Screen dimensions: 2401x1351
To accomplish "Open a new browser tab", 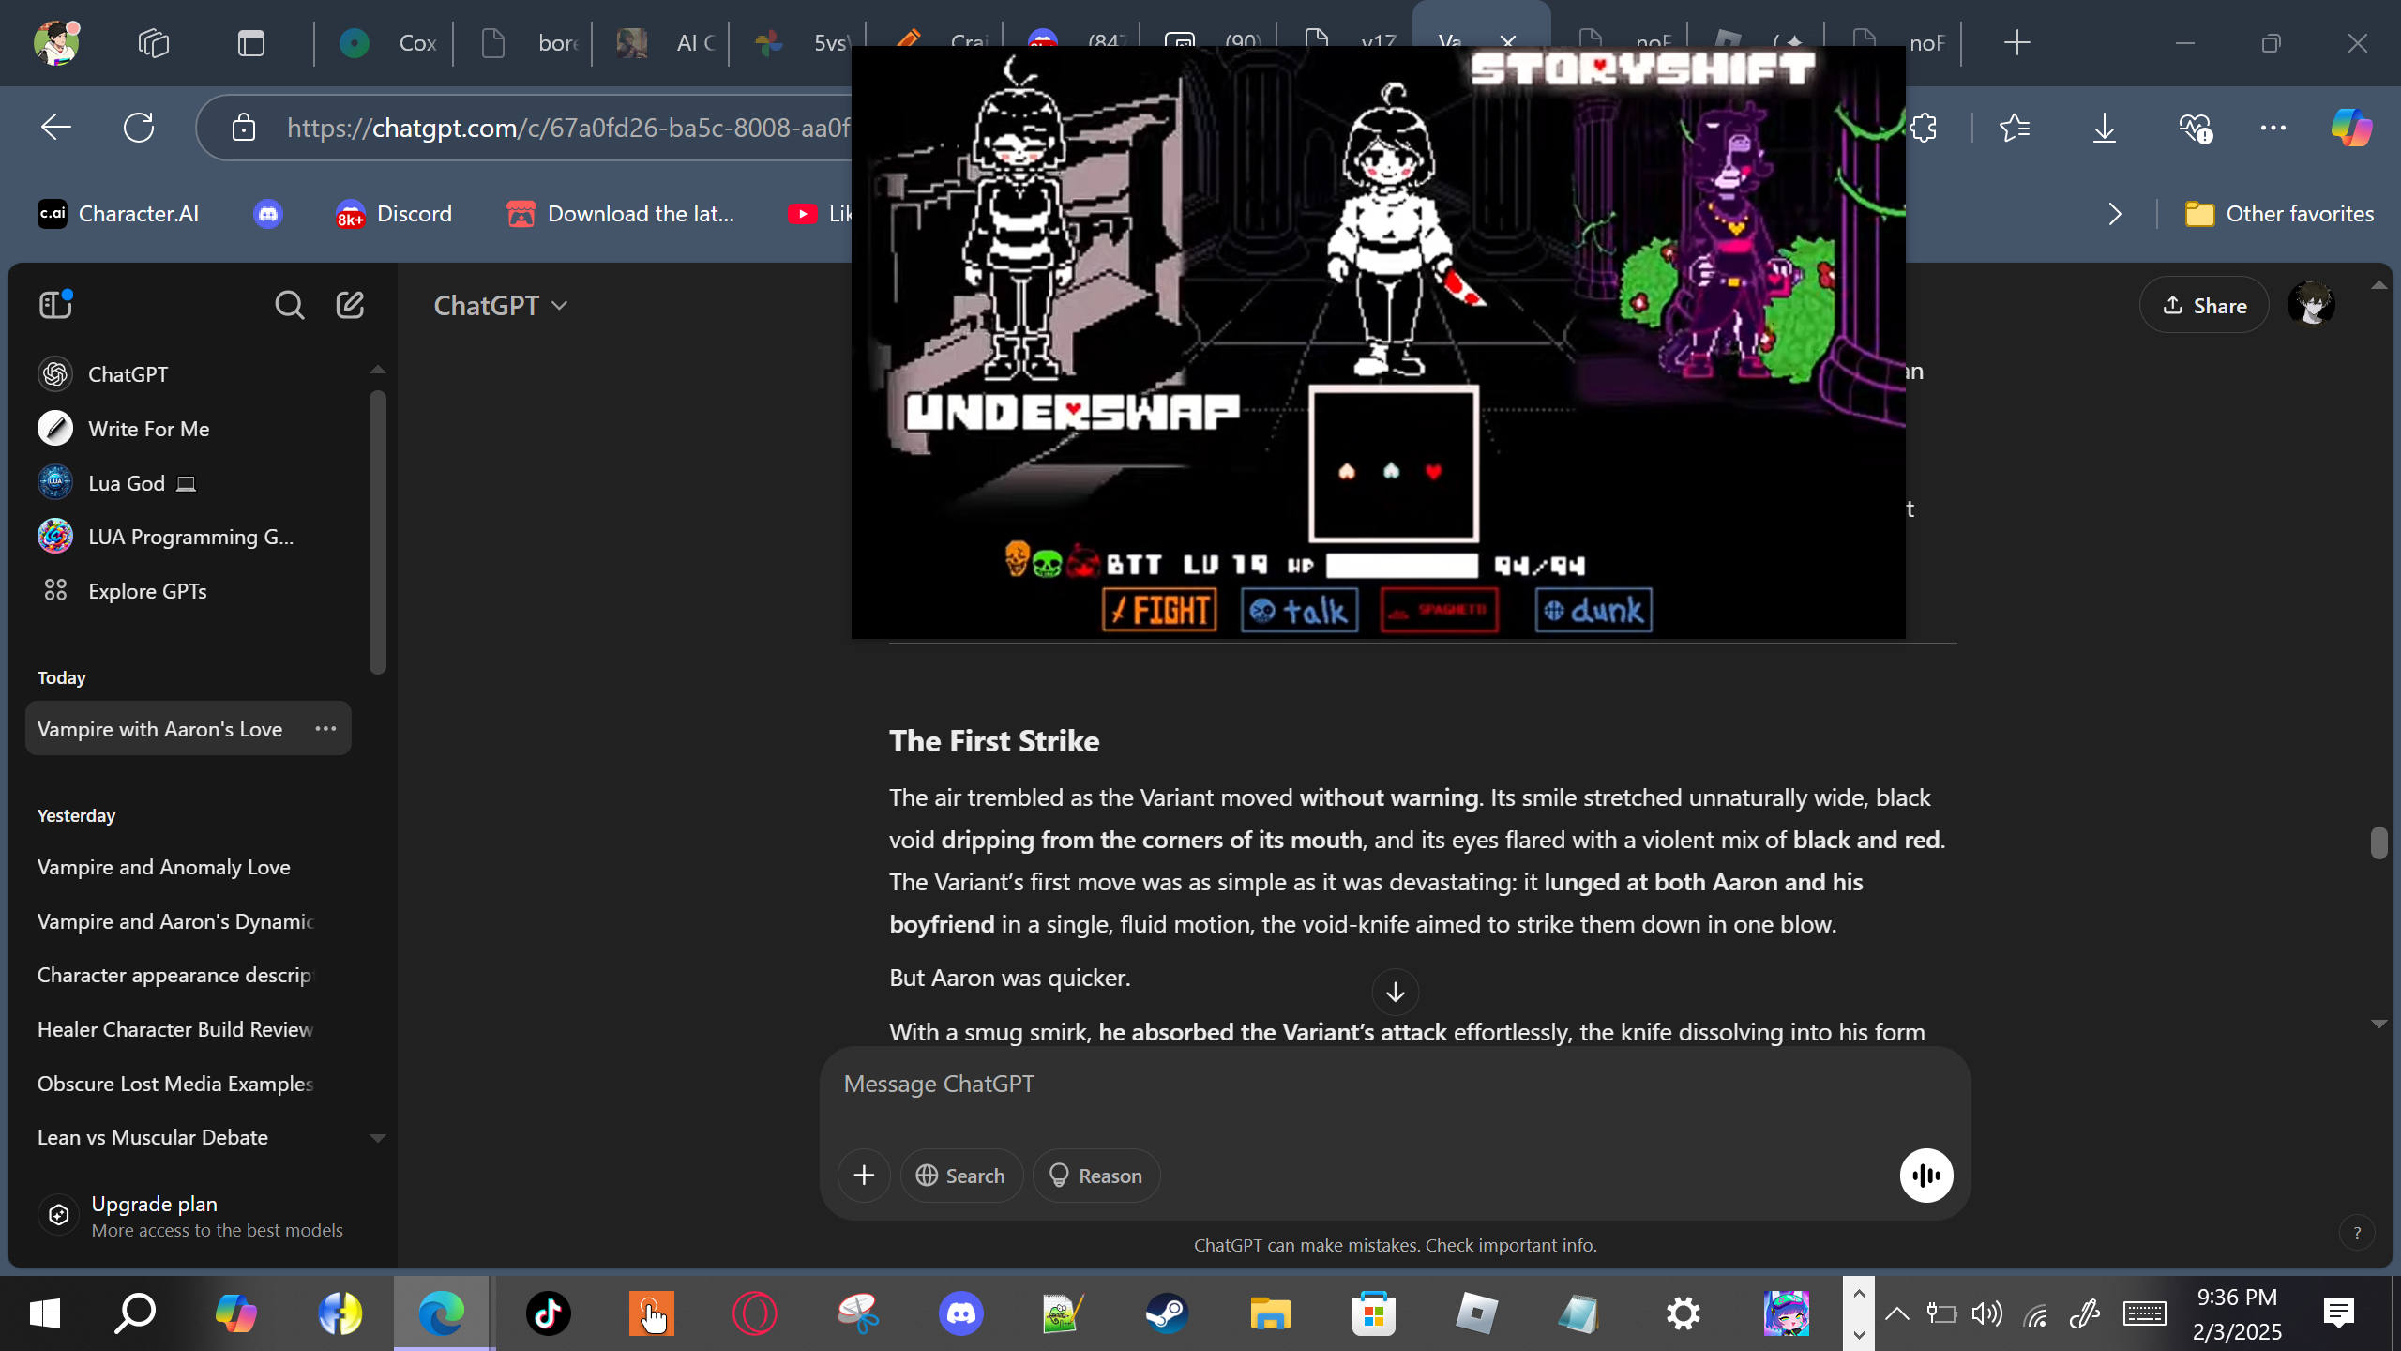I will [x=2016, y=43].
